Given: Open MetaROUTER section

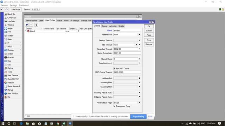Looking at the screenshot, I should (x=13, y=79).
